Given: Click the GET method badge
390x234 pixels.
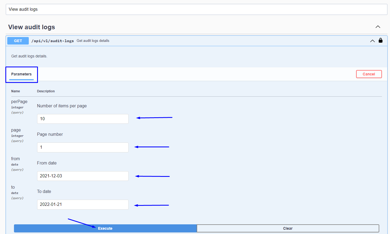Looking at the screenshot, I should (x=18, y=41).
